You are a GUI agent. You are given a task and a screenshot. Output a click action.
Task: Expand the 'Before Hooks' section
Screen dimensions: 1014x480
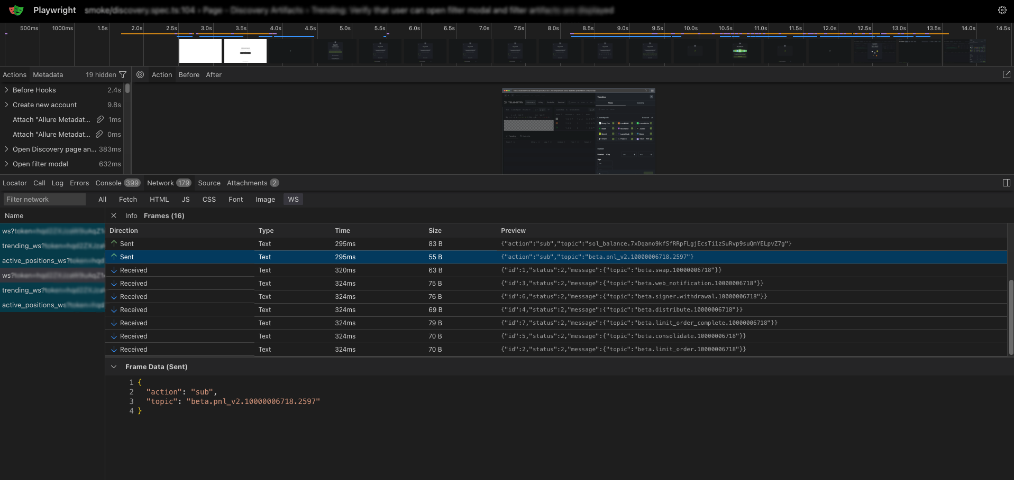pos(6,90)
